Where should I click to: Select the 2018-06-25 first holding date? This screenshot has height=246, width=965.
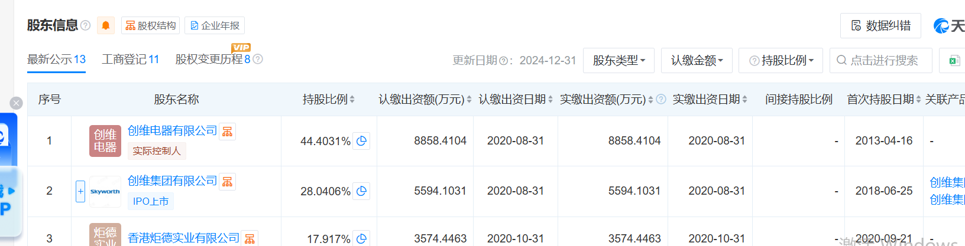(884, 191)
